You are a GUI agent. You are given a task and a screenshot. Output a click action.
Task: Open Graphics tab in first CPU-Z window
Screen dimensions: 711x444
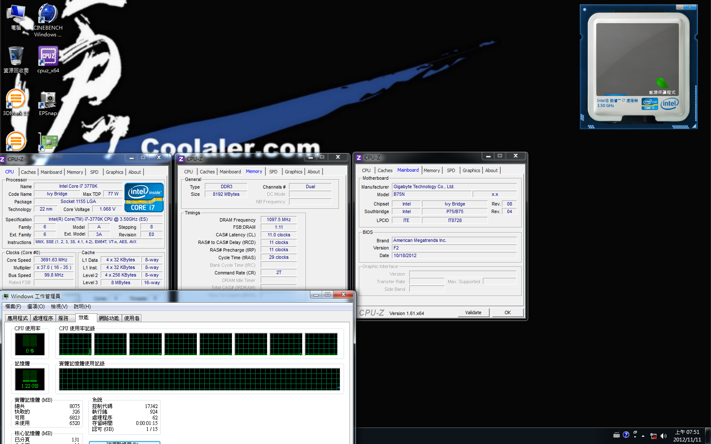[x=115, y=172]
